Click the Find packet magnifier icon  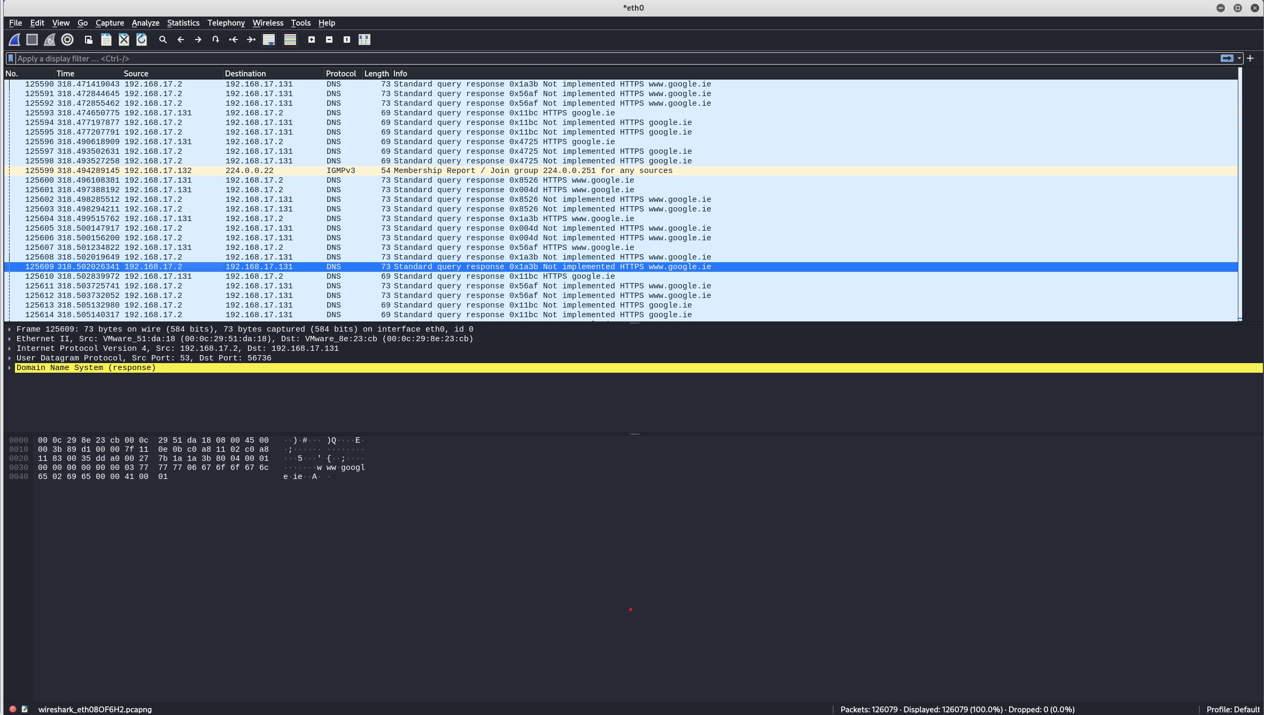[163, 40]
